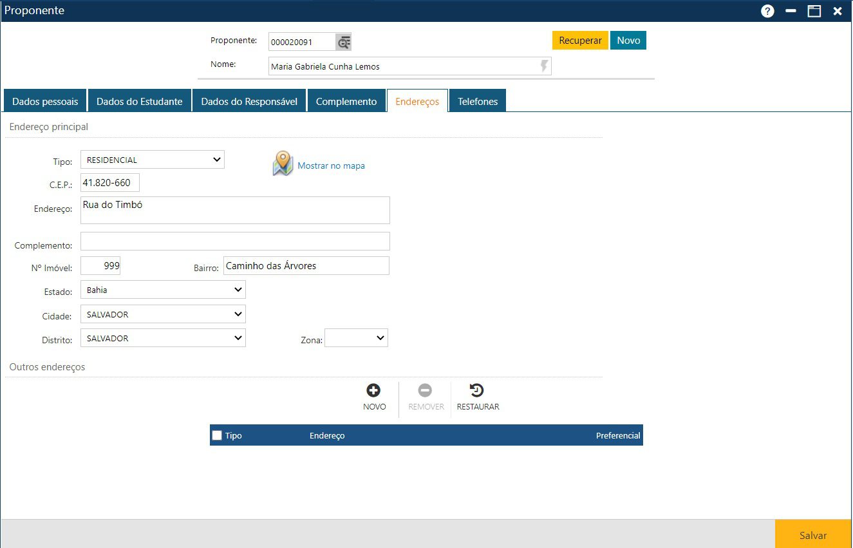Click the Proponente search lookup icon

point(344,43)
